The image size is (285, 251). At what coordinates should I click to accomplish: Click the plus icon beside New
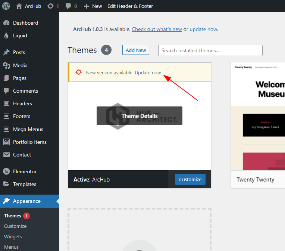86,6
